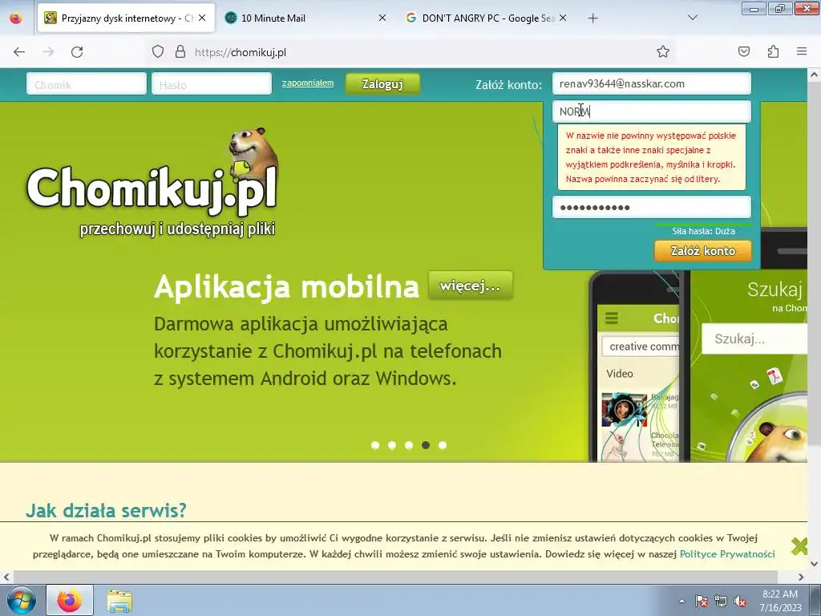Click the Zaloguj button
This screenshot has width=821, height=616.
[x=382, y=84]
